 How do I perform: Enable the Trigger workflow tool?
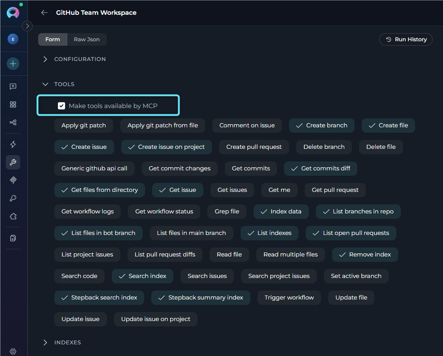289,298
